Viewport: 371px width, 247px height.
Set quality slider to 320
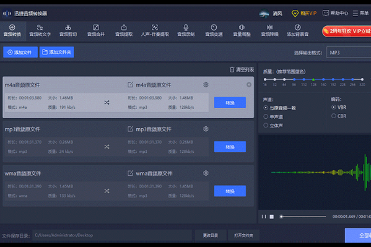point(362,79)
